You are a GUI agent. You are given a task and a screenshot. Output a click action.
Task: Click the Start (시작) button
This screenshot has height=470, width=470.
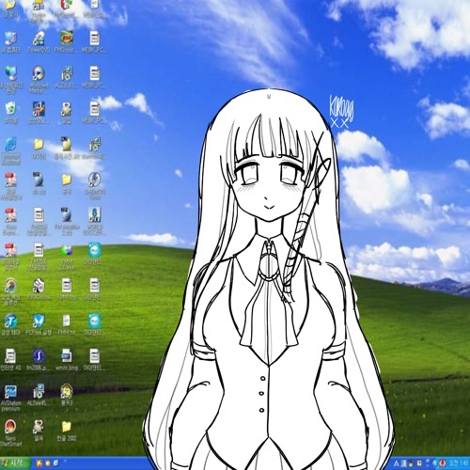click(15, 462)
